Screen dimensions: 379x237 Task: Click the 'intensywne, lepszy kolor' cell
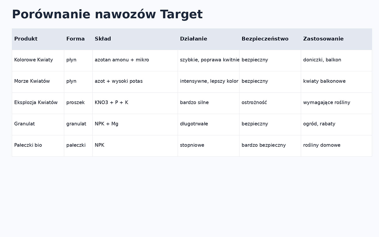208,82
